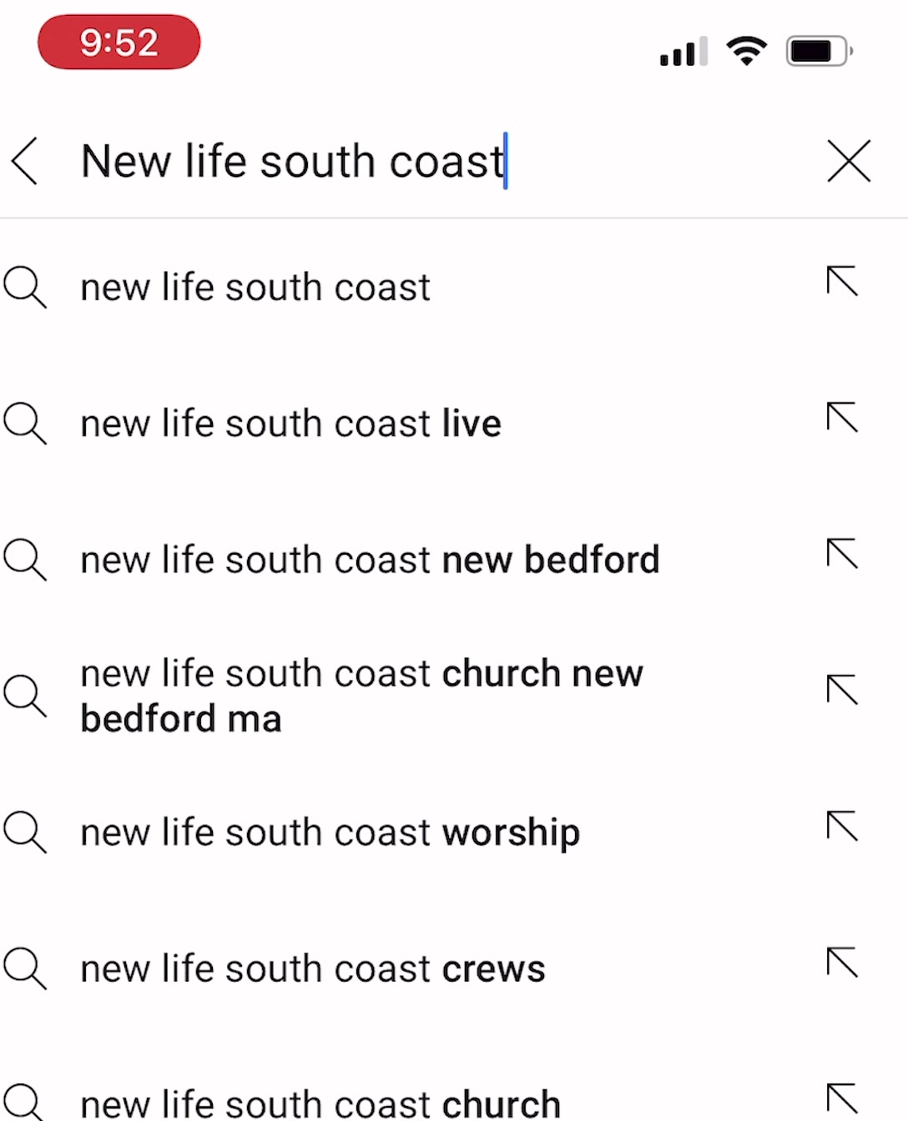This screenshot has width=908, height=1121.
Task: Tap the back arrow beside search field
Action: (x=25, y=161)
